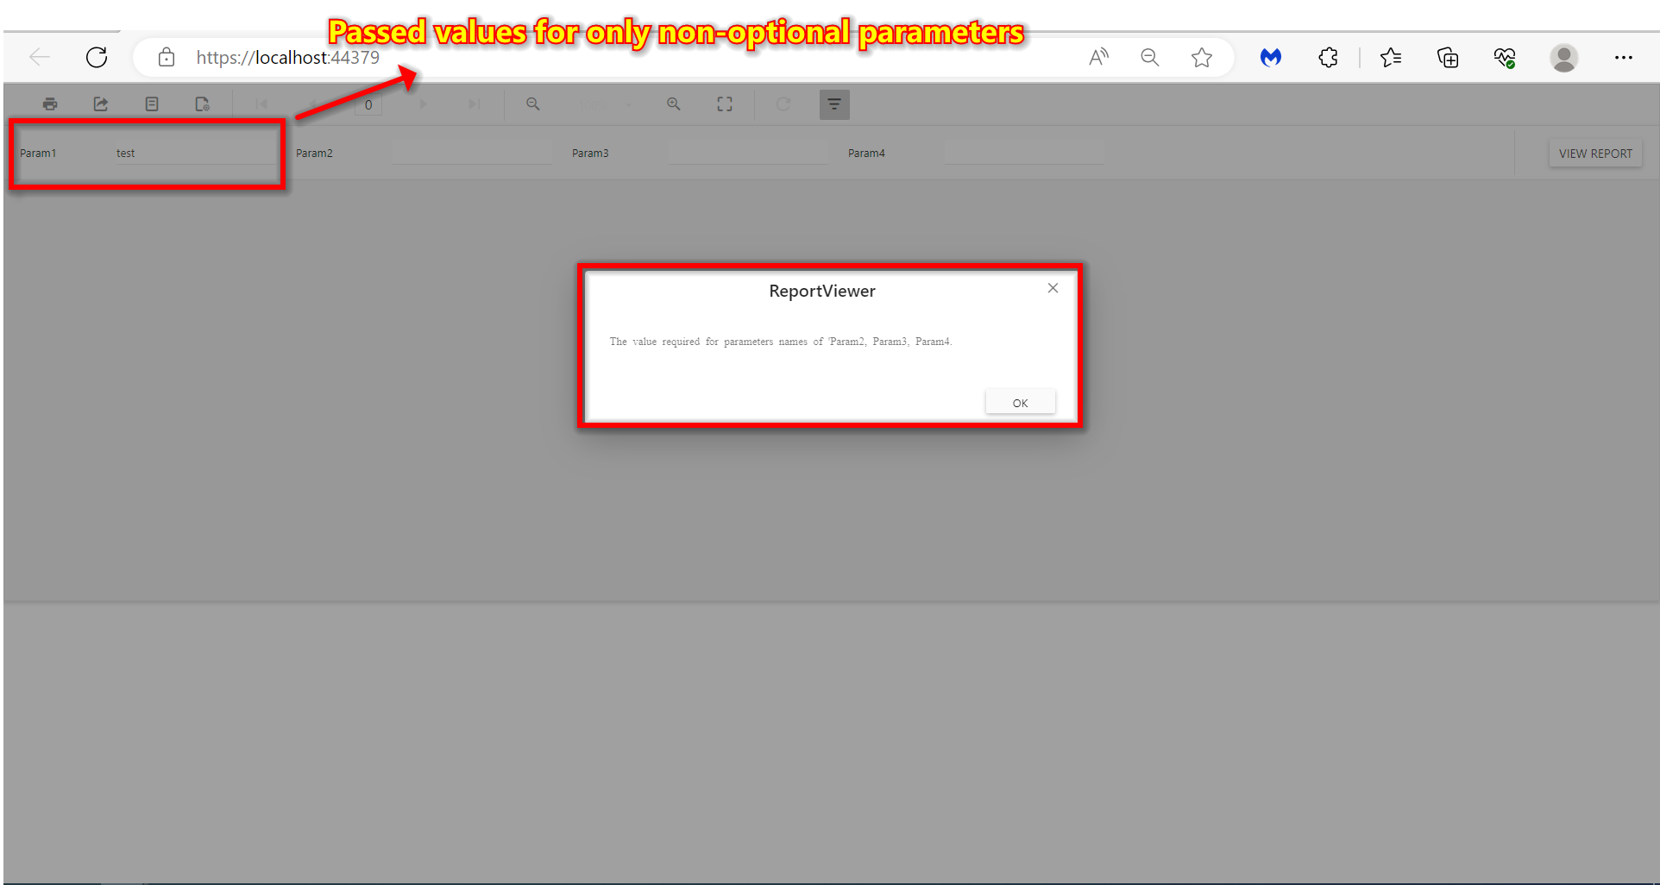The height and width of the screenshot is (885, 1660).
Task: Open the Malwarebytes extension icon
Action: (1271, 57)
